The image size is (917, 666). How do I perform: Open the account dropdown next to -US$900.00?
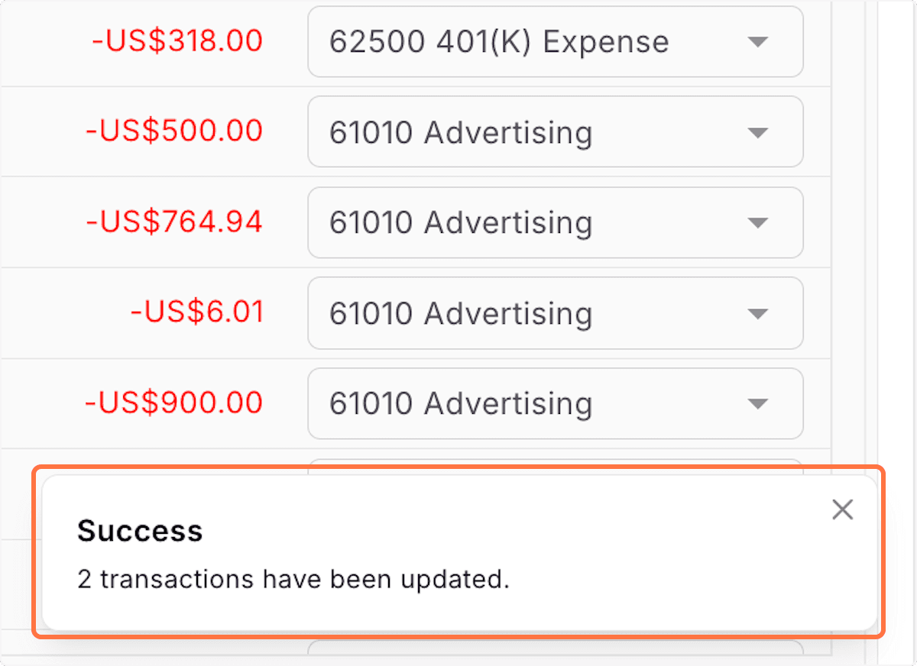click(556, 403)
